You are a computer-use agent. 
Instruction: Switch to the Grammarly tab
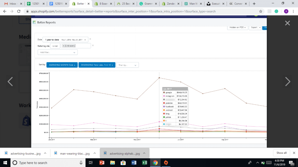pos(148,3)
